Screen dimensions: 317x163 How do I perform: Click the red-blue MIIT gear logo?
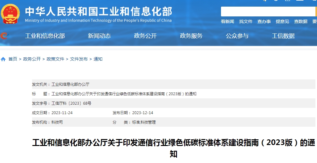[4, 36]
